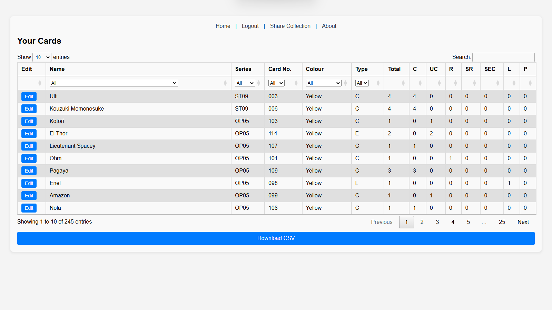Click the Next pagination button

[523, 222]
